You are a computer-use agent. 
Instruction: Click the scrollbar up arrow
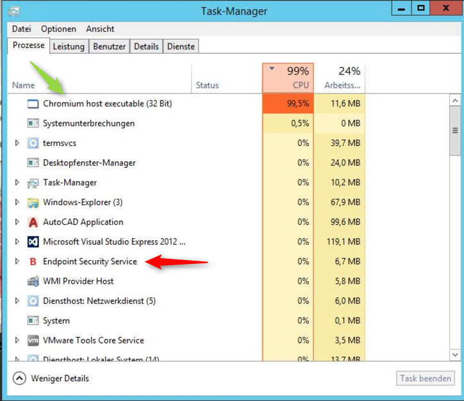pyautogui.click(x=455, y=101)
